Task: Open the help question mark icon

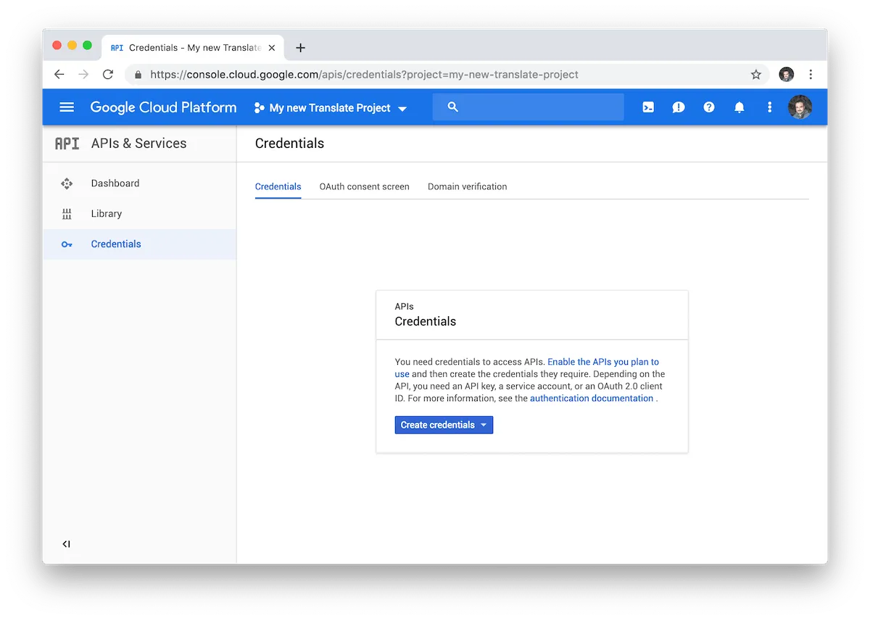Action: [709, 107]
